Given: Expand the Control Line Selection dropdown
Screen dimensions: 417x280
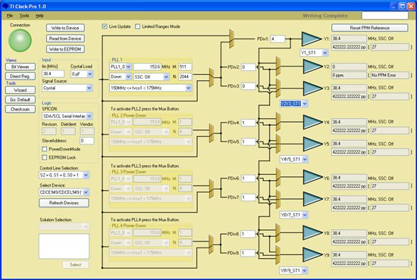Looking at the screenshot, I should [64, 175].
